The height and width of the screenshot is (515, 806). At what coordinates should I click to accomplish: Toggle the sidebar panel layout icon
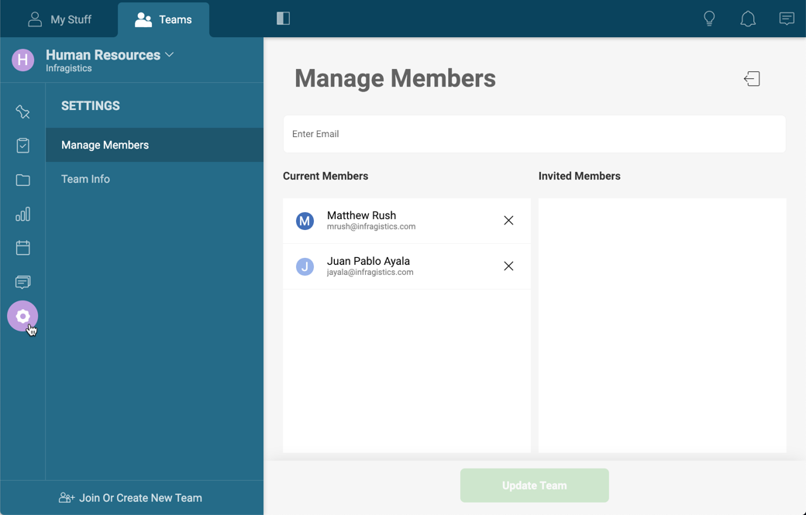[283, 19]
